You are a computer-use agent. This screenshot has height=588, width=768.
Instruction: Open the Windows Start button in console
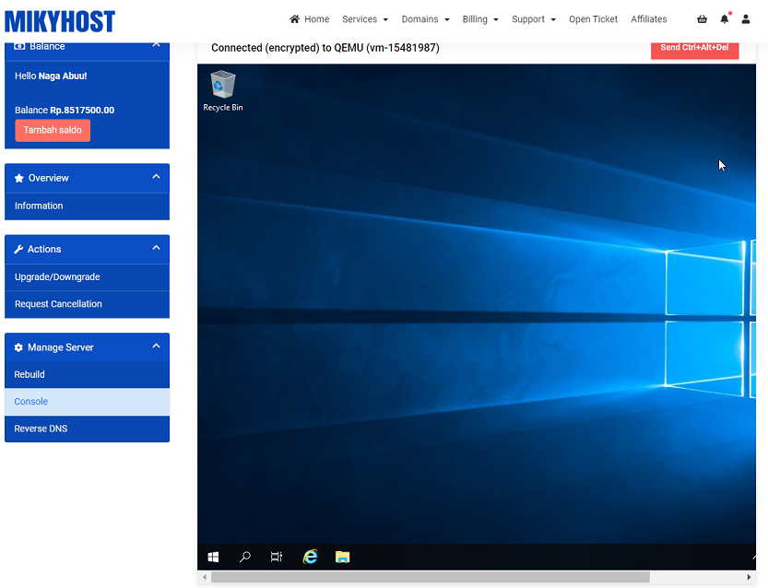pos(213,557)
